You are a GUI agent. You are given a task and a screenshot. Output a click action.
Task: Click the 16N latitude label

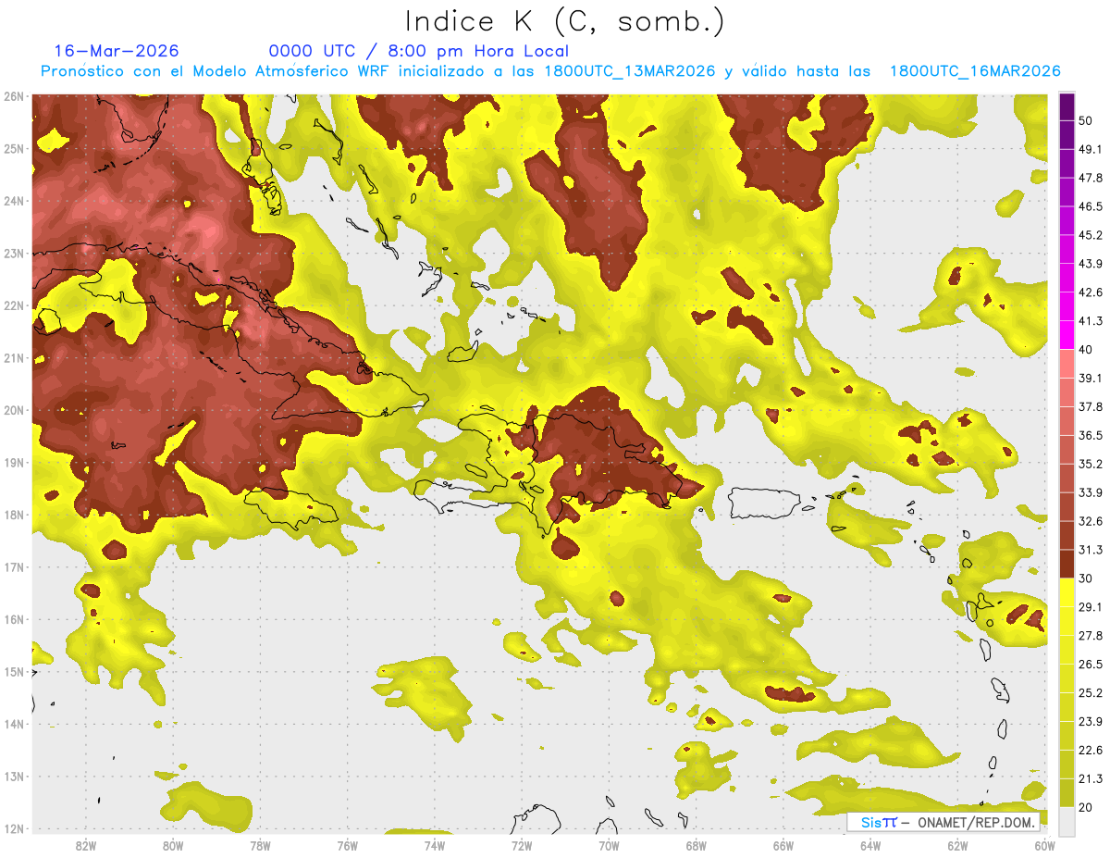coord(13,619)
